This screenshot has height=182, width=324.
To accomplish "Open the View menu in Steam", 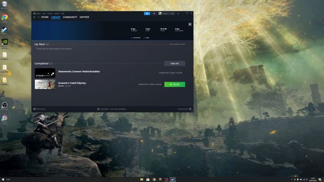I will pyautogui.click(x=44, y=14).
